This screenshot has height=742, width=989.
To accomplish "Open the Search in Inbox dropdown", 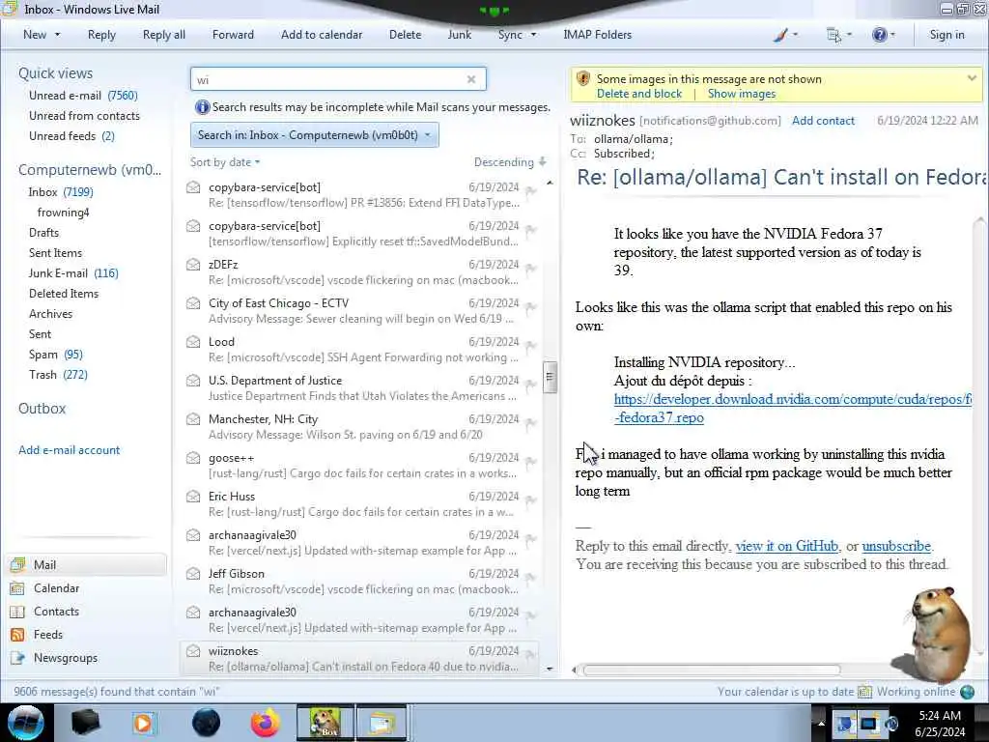I will point(314,135).
